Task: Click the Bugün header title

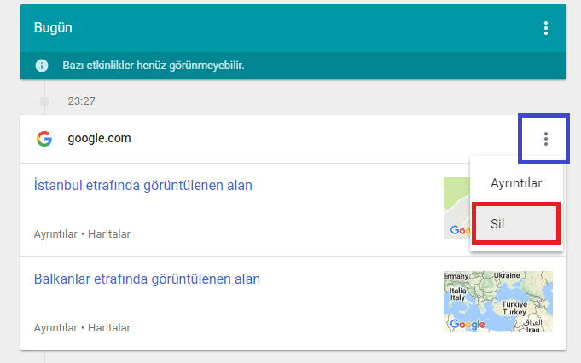Action: [x=53, y=28]
